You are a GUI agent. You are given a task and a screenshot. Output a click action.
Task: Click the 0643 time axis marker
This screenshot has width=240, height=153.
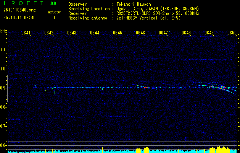pyautogui.click(x=72, y=33)
